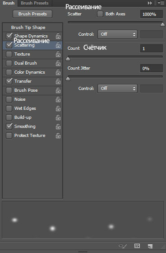Switch to the Brush Presets tab
The height and width of the screenshot is (253, 166).
pos(35,3)
